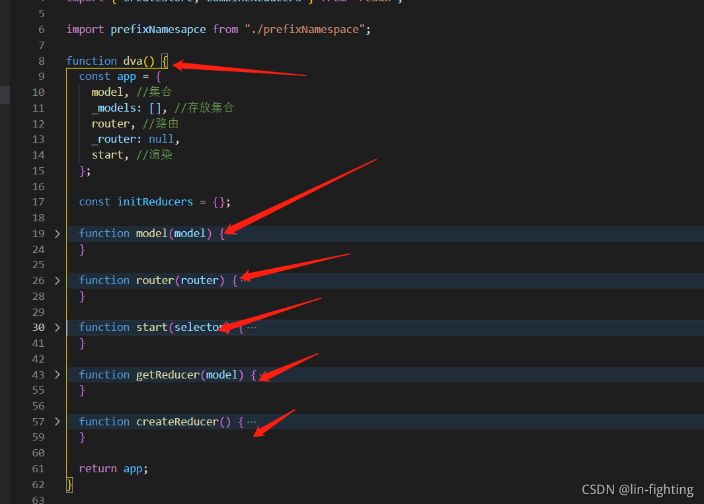
Task: Click 'app' after return on line 61
Action: 133,469
